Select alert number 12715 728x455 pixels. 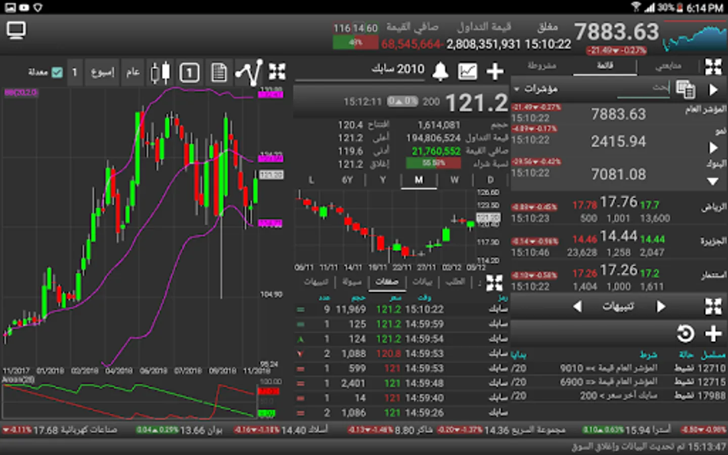619,382
